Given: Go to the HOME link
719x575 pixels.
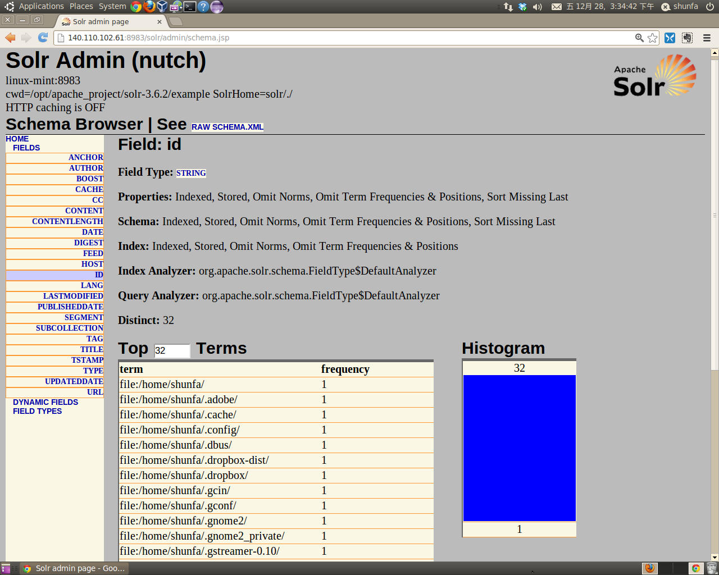Looking at the screenshot, I should point(17,139).
